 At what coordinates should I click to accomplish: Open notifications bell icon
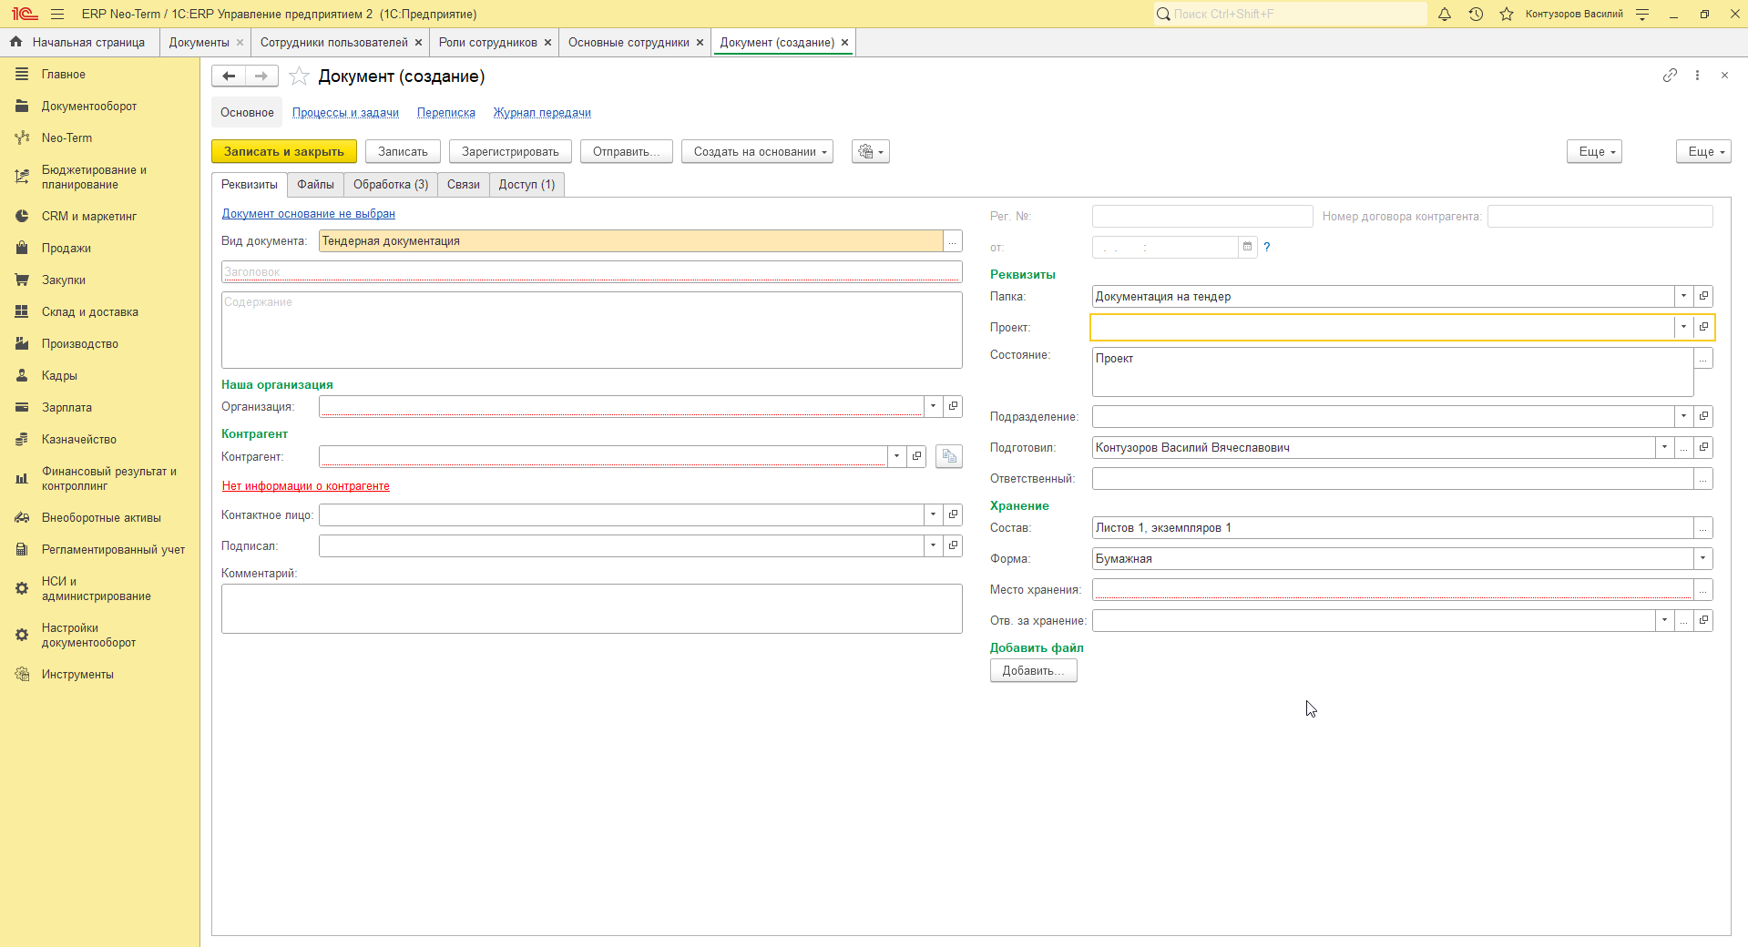1445,14
